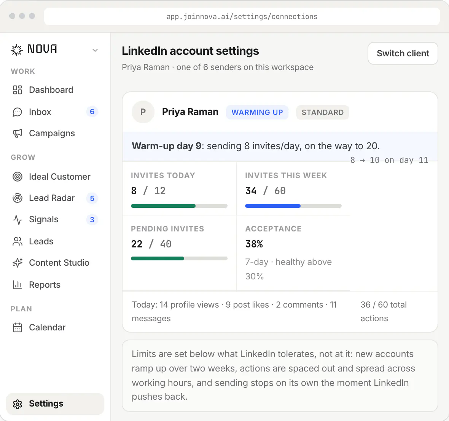Click the Settings gear icon
Screen dimensions: 449x421
click(x=18, y=404)
